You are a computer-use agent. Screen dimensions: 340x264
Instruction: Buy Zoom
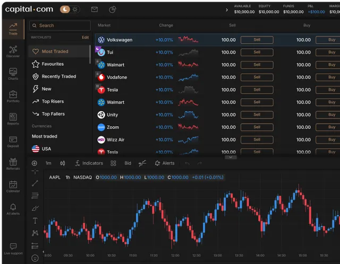[328, 127]
